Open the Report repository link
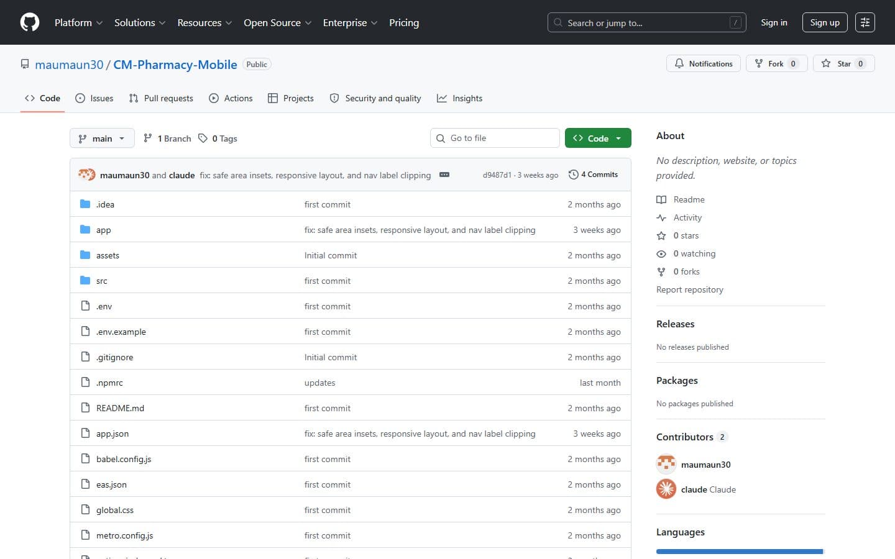Image resolution: width=895 pixels, height=559 pixels. pyautogui.click(x=690, y=289)
